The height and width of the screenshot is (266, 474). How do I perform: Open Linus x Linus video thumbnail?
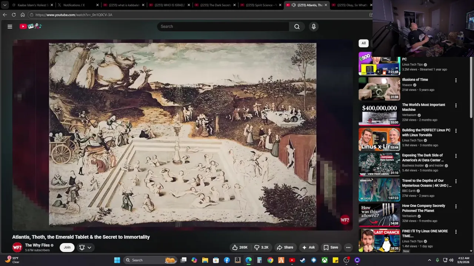(x=379, y=139)
